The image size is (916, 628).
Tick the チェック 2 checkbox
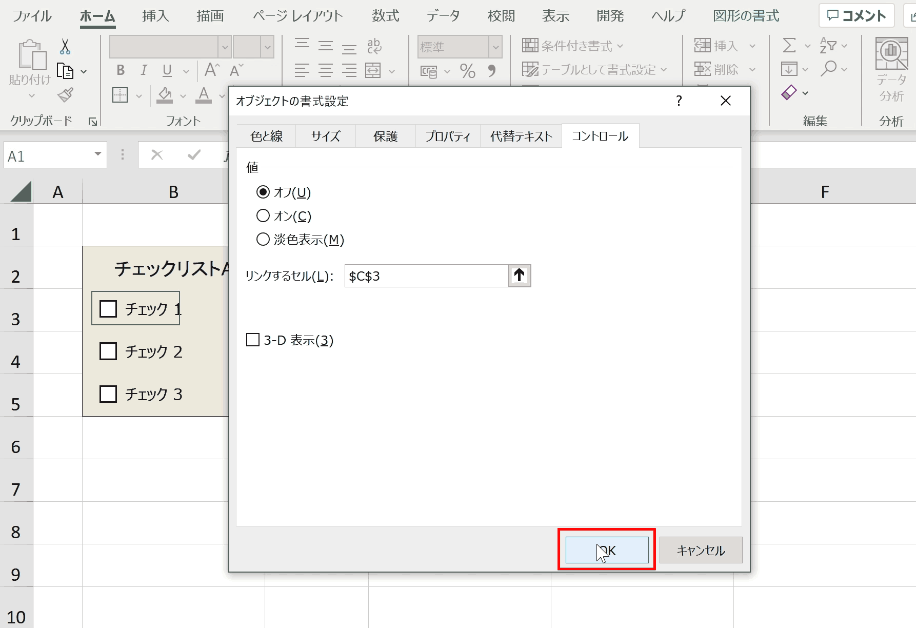(x=108, y=351)
